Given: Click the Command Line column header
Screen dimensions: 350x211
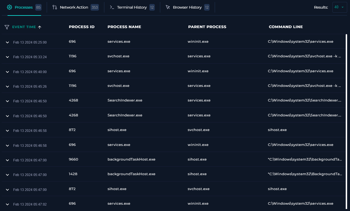Looking at the screenshot, I should [x=286, y=27].
